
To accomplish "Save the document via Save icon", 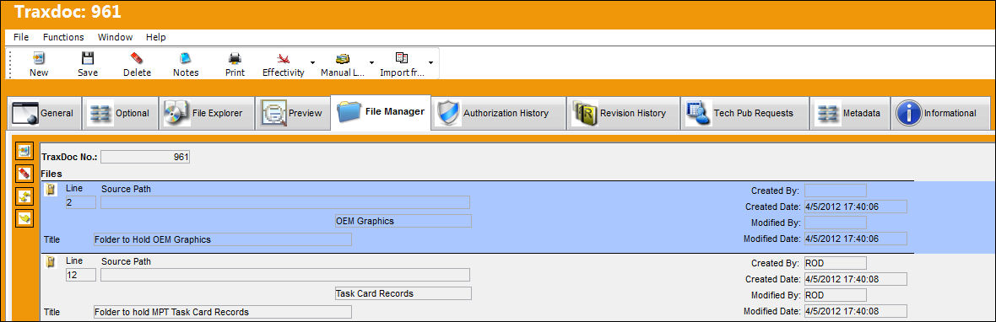I will pyautogui.click(x=88, y=58).
